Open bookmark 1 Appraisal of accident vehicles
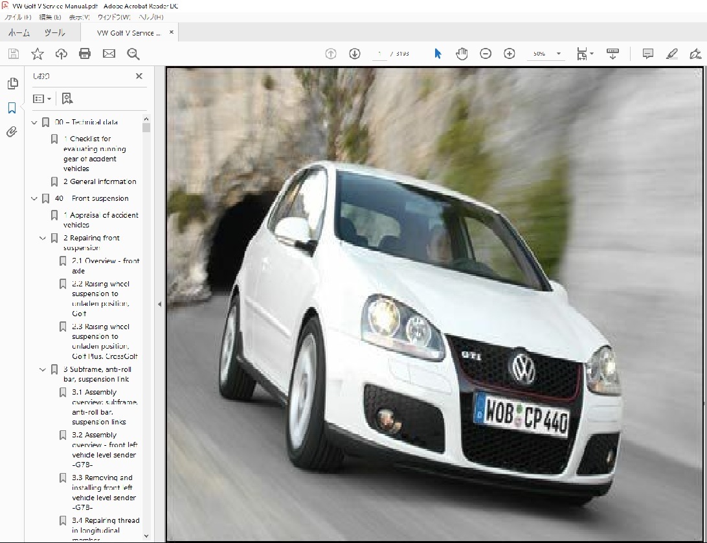707x543 pixels. 101,220
